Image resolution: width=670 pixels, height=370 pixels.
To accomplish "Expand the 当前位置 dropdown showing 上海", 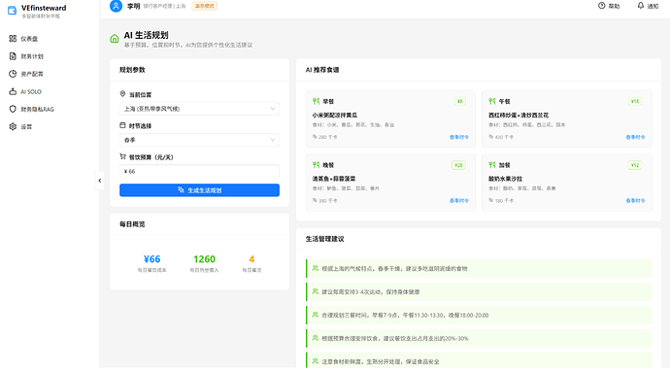I will [x=200, y=109].
